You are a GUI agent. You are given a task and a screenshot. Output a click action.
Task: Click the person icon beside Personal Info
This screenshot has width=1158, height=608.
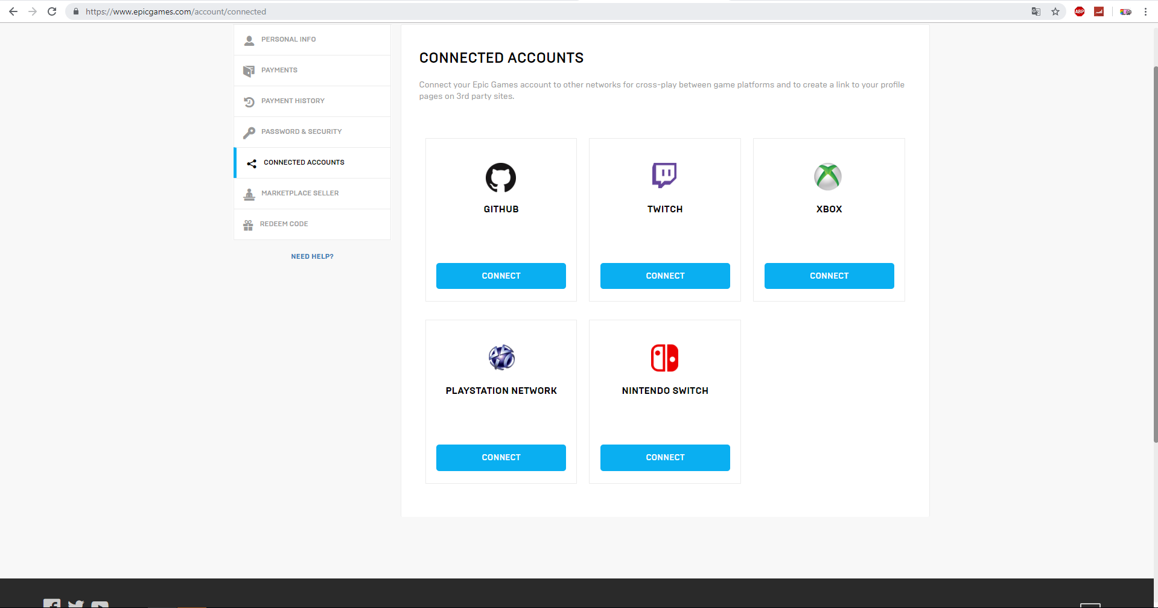[x=249, y=40]
